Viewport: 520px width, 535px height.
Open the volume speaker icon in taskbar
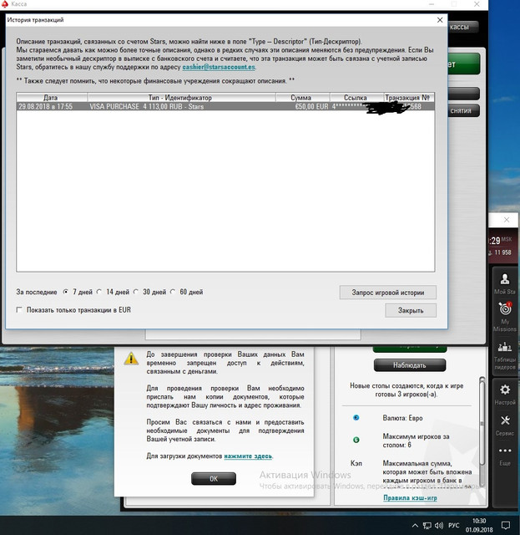click(439, 526)
